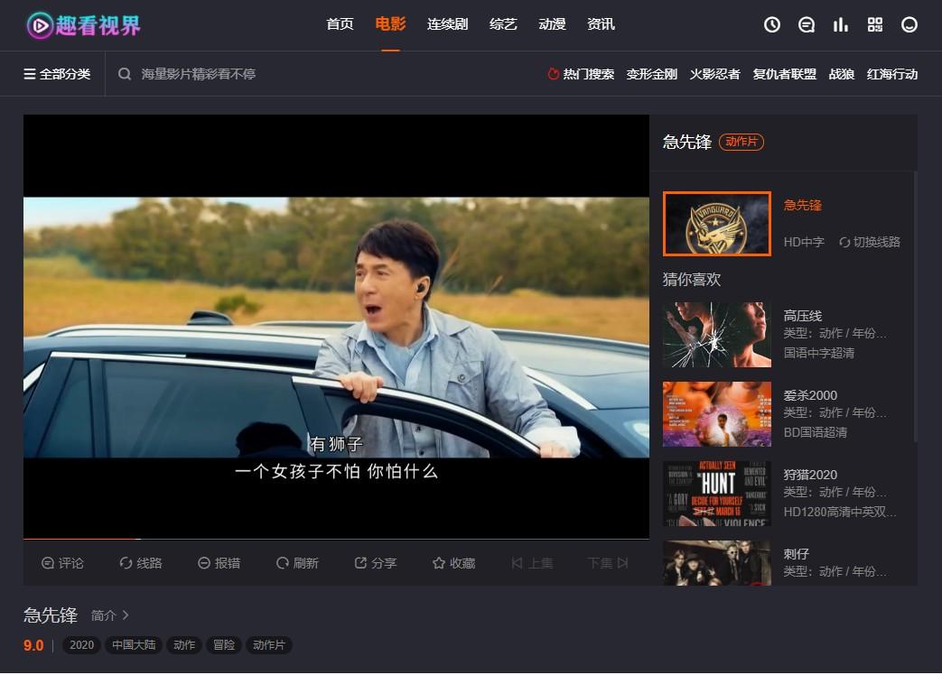Open messages chat bubble icon

807,24
